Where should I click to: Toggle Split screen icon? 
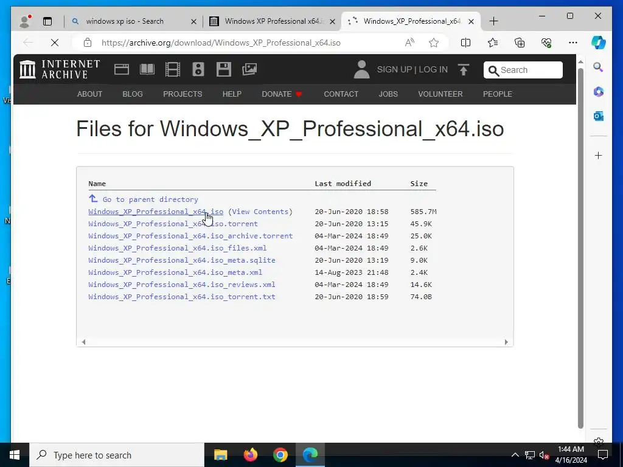(x=465, y=43)
